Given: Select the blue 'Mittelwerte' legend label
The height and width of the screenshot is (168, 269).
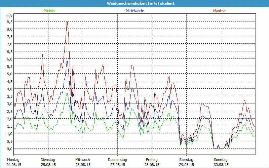Looking at the screenshot, I should tap(135, 11).
